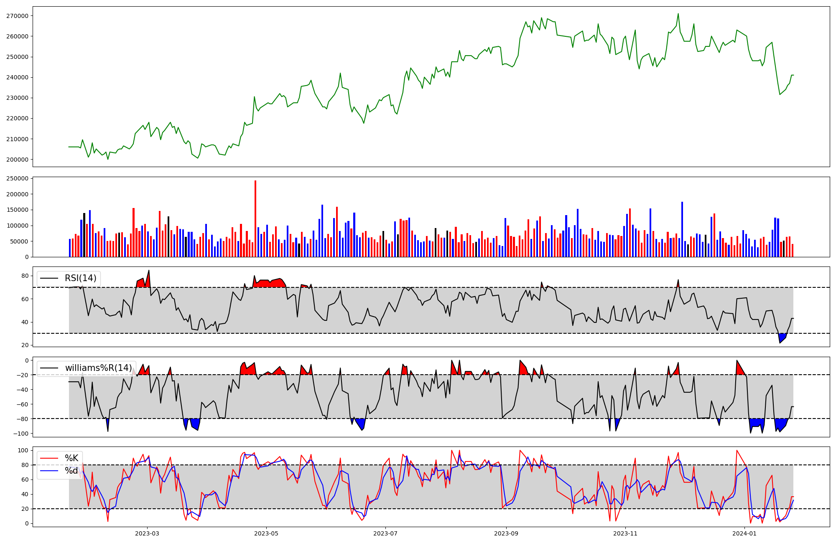This screenshot has height=543, width=836.
Task: Click the -100 Williams %R axis label
Action: [21, 434]
